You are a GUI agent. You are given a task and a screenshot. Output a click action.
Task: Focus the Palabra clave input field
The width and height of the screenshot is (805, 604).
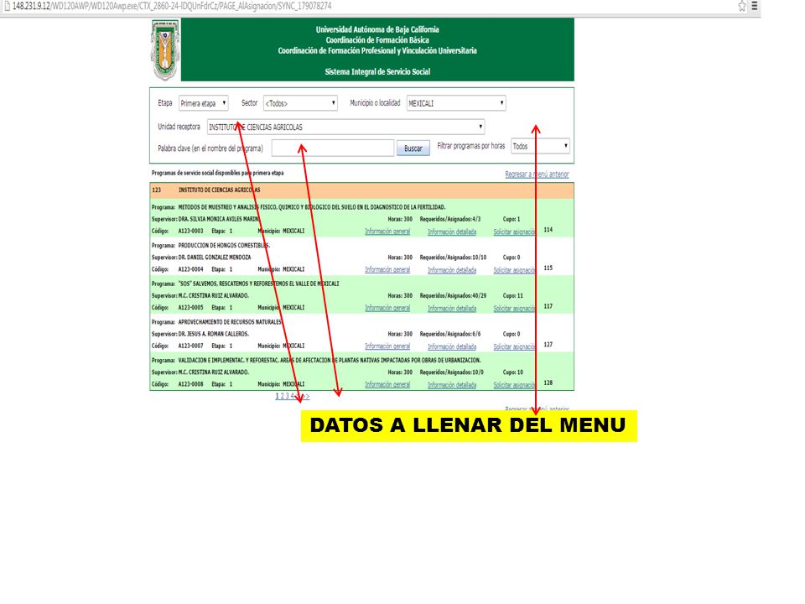333,148
